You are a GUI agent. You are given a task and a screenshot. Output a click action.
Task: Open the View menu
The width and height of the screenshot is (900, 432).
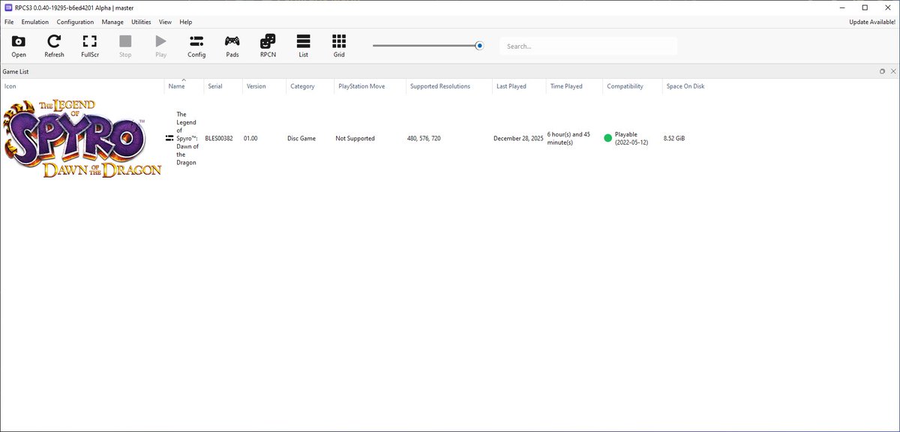(165, 22)
